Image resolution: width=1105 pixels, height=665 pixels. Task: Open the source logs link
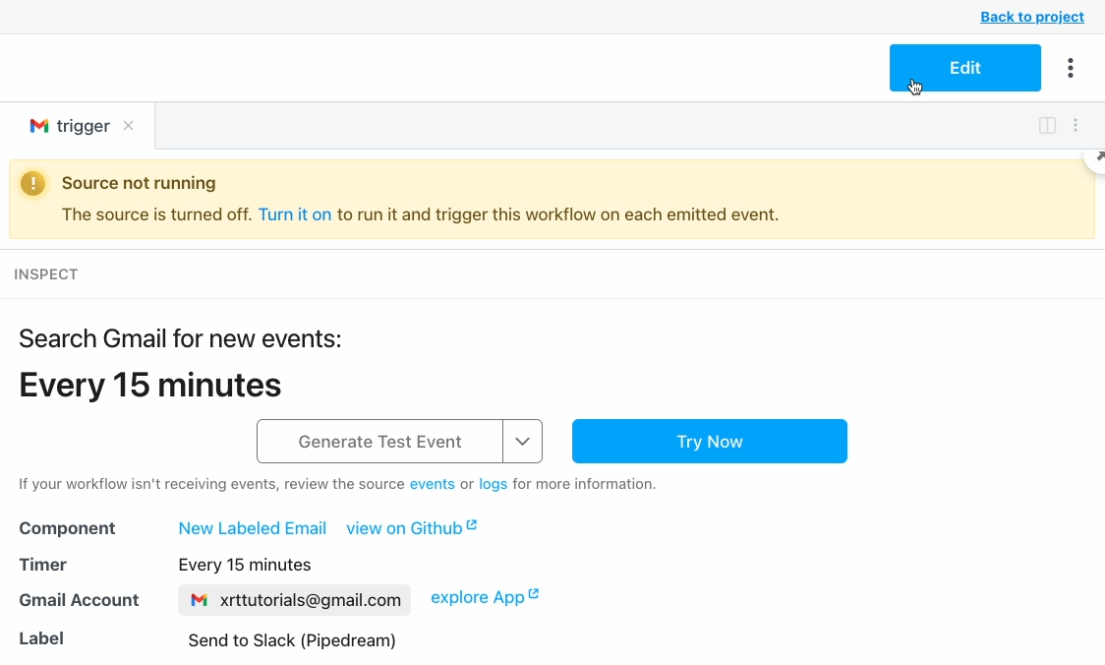click(493, 484)
